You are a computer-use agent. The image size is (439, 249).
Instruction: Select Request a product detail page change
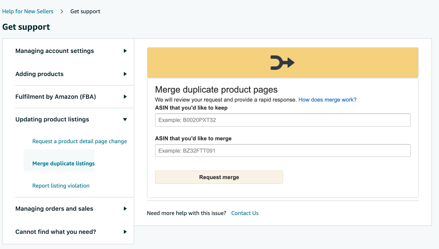(x=79, y=141)
